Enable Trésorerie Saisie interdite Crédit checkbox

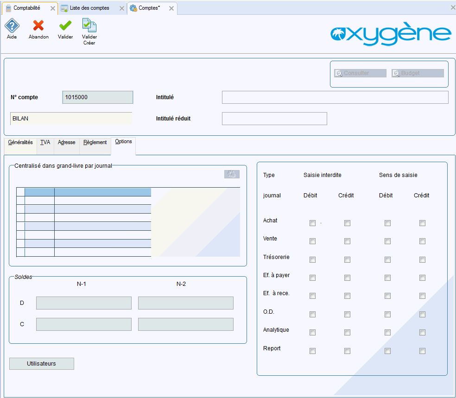347,259
